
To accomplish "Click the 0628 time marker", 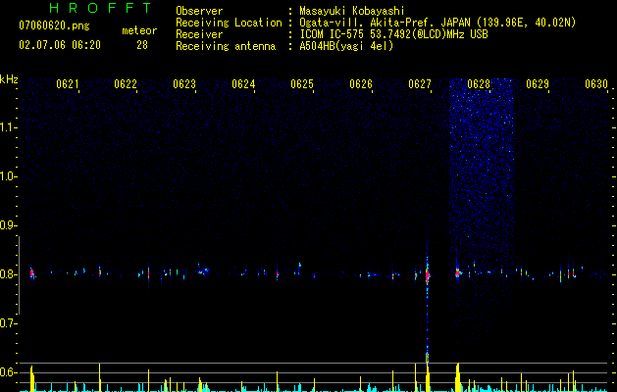I will [x=479, y=84].
